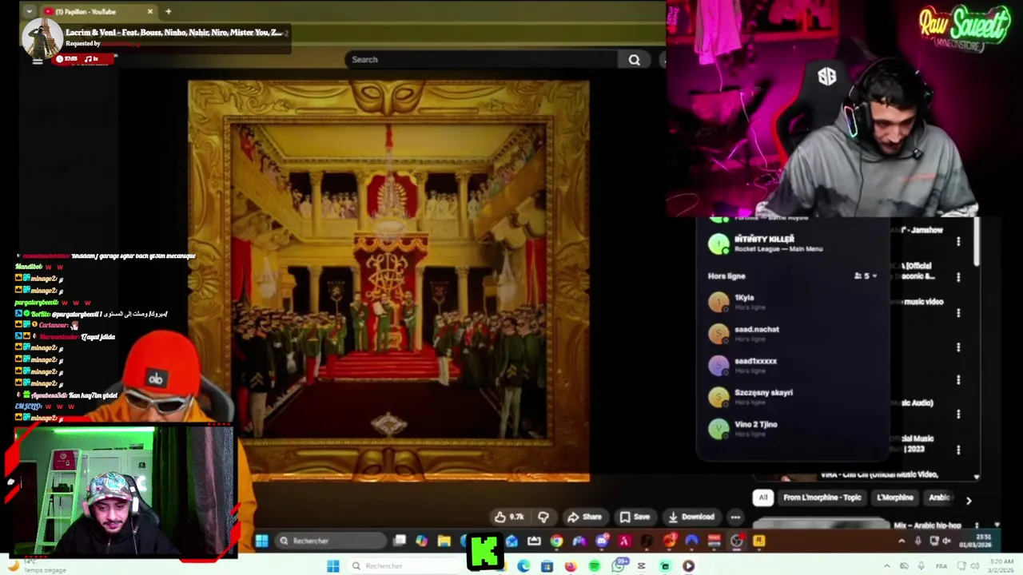Viewport: 1023px width, 575px height.
Task: Open volume control in outer tray
Action: pyautogui.click(x=975, y=565)
